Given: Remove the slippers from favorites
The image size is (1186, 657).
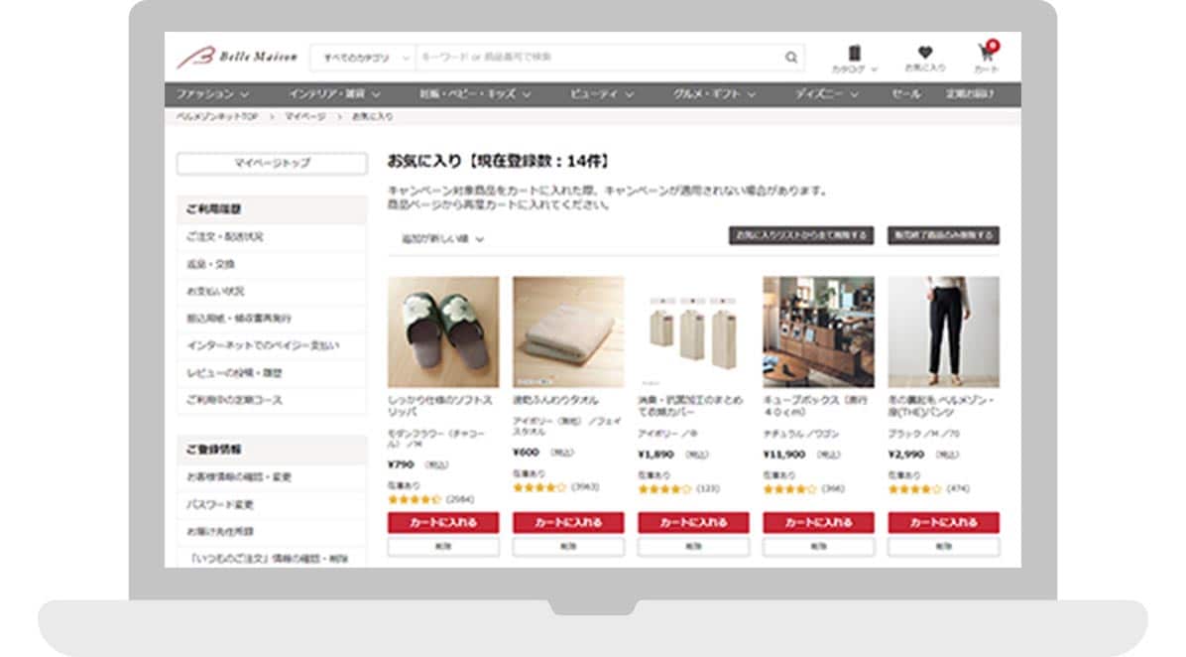Looking at the screenshot, I should (443, 547).
